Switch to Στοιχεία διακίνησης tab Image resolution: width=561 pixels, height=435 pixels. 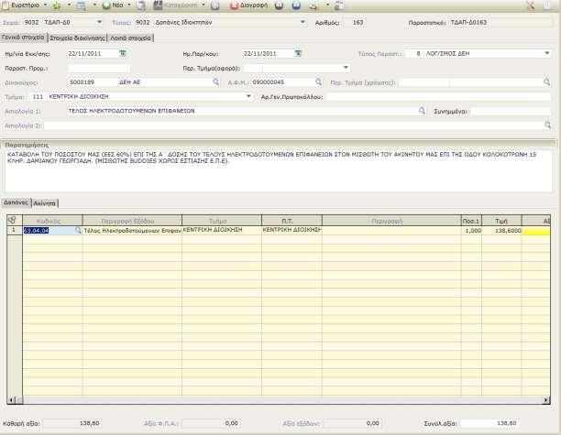(77, 38)
